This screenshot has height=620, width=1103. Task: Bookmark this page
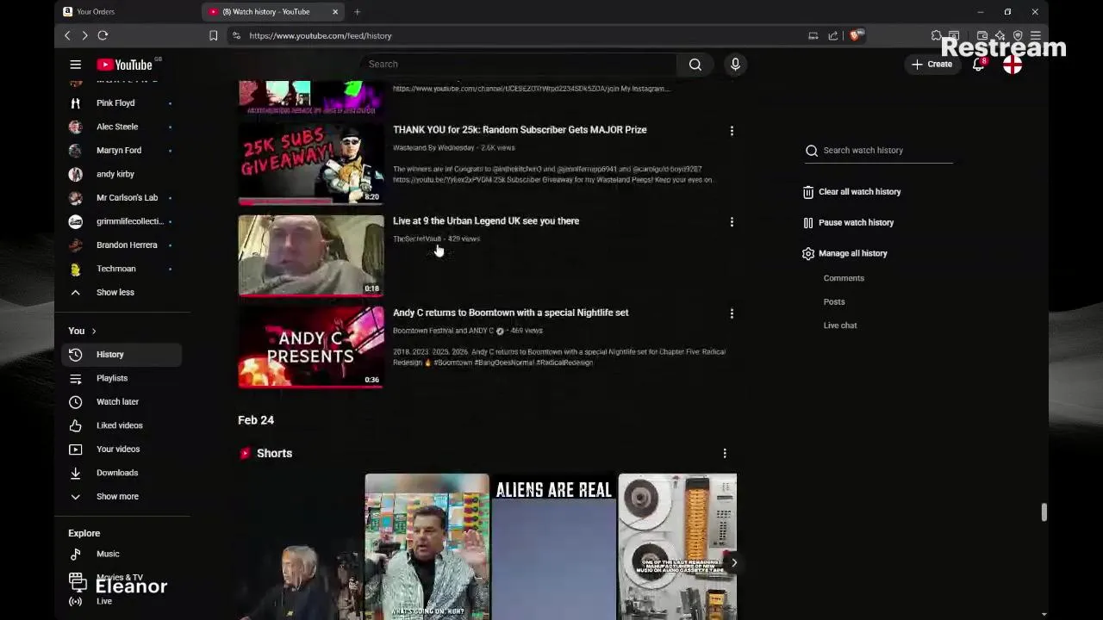213,35
